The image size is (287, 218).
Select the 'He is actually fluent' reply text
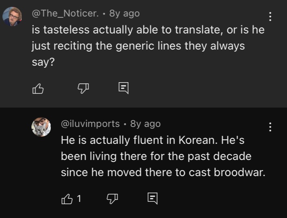pyautogui.click(x=163, y=156)
